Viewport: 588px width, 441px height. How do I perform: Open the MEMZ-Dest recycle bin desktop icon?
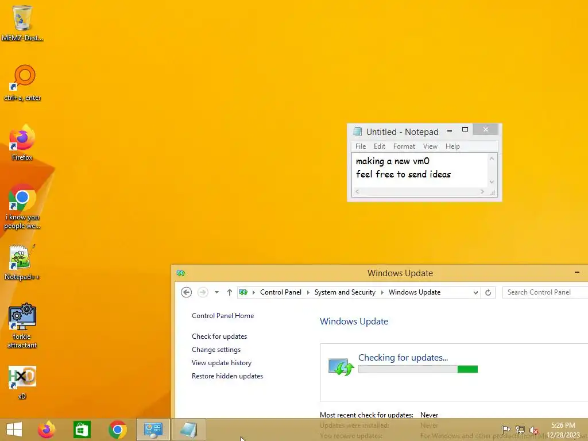coord(22,23)
